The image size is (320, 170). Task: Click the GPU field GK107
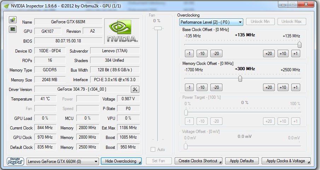(47, 31)
